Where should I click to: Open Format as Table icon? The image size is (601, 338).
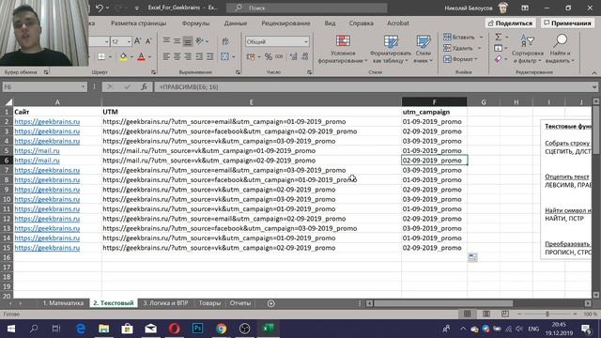[x=391, y=41]
